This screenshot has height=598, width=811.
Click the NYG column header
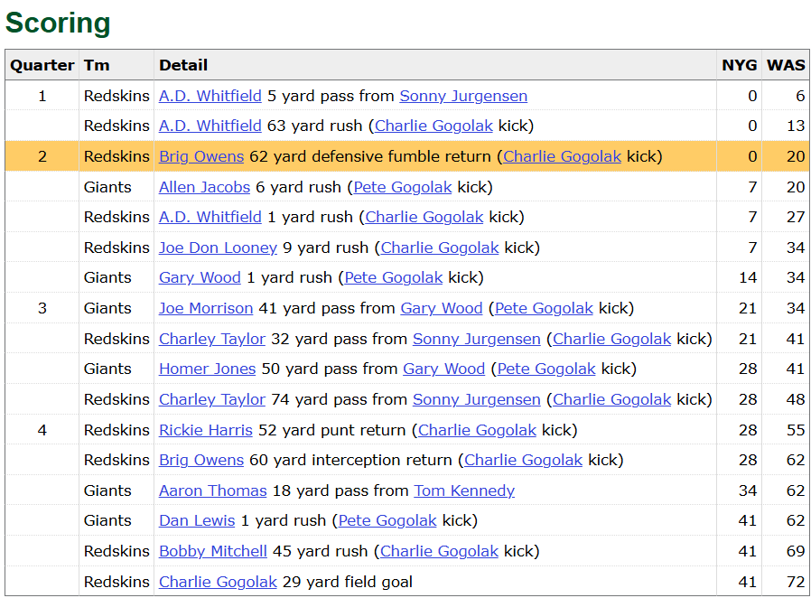[x=739, y=65]
